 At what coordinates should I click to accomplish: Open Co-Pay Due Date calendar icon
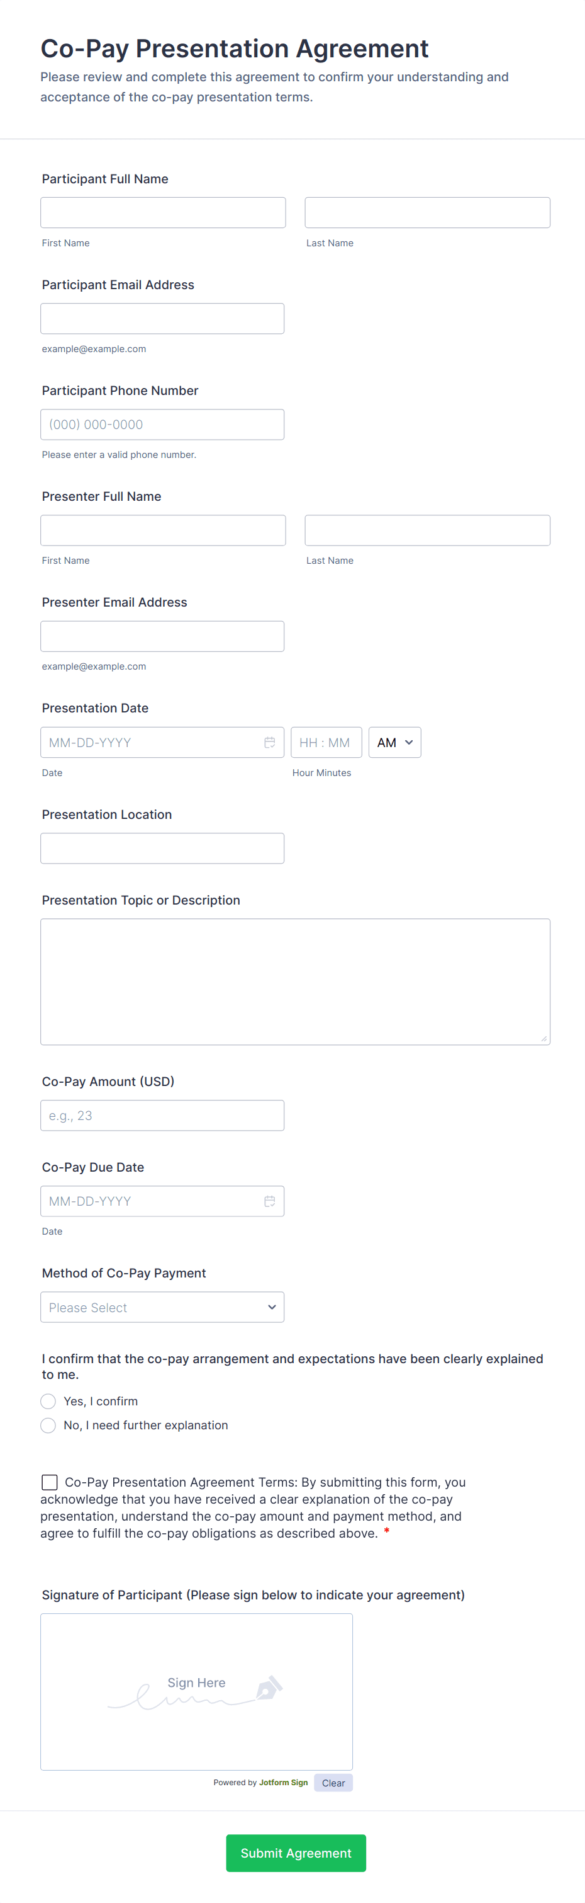(269, 1201)
